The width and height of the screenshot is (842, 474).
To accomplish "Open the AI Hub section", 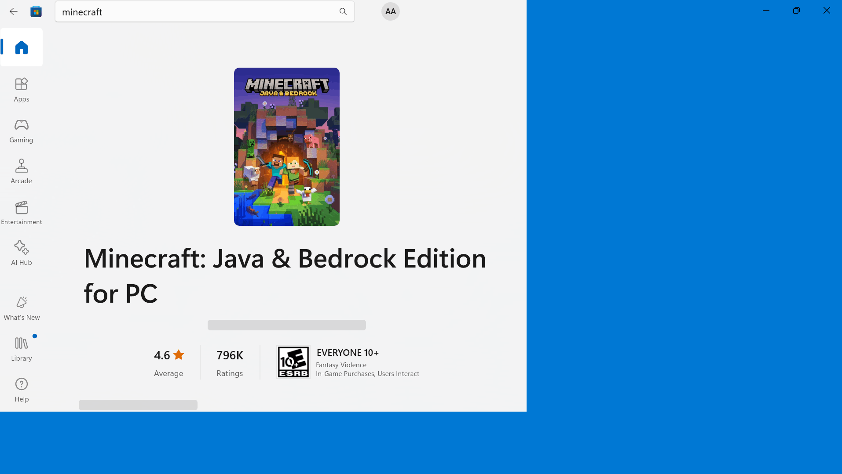I will 22,253.
